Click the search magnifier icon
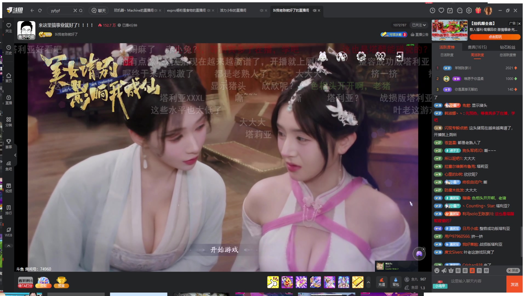The height and width of the screenshot is (296, 526). (x=81, y=10)
